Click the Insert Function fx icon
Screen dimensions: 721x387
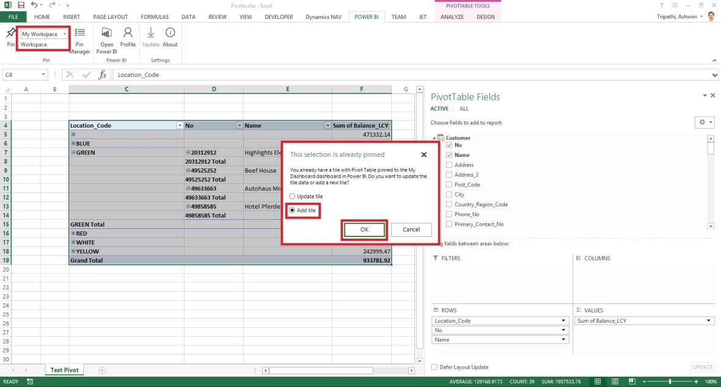(x=102, y=74)
